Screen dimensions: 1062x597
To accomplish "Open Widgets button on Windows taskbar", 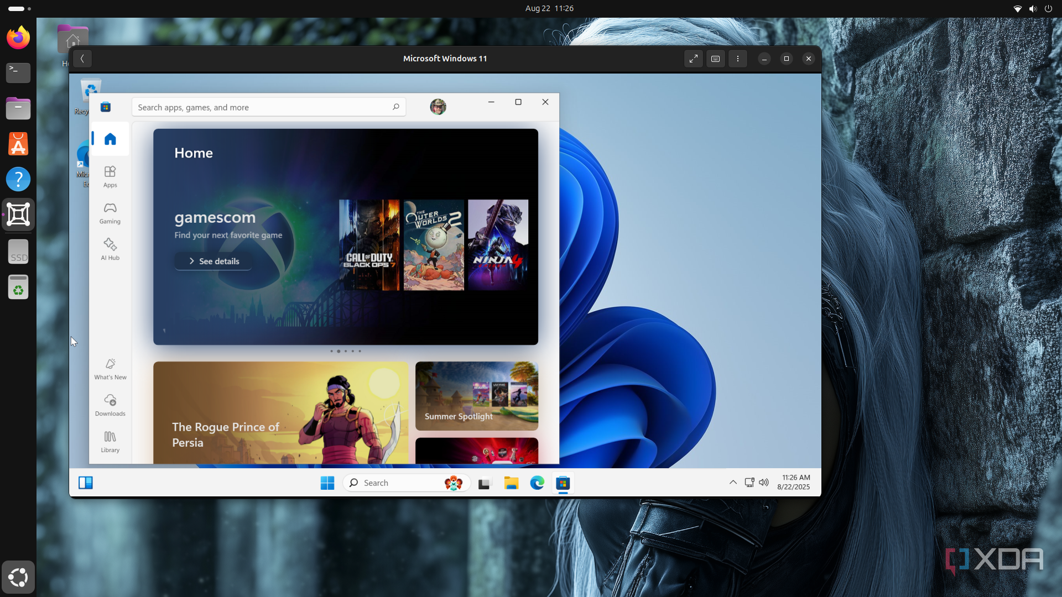I will pyautogui.click(x=86, y=483).
